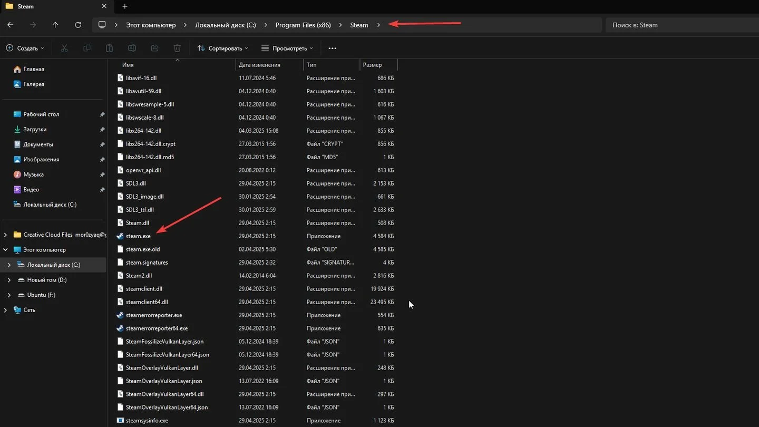Image resolution: width=759 pixels, height=427 pixels.
Task: Select steamsysinfo.exe icon
Action: tap(120, 421)
